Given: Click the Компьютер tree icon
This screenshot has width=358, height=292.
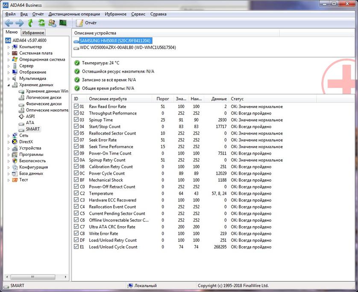Looking at the screenshot, I should click(15, 47).
